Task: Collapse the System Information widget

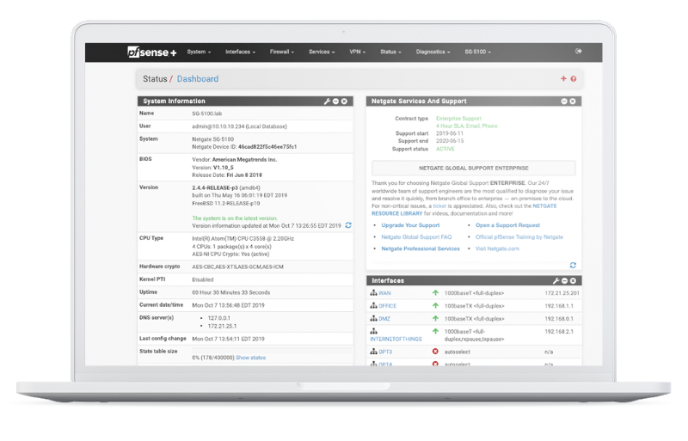Action: [x=335, y=101]
